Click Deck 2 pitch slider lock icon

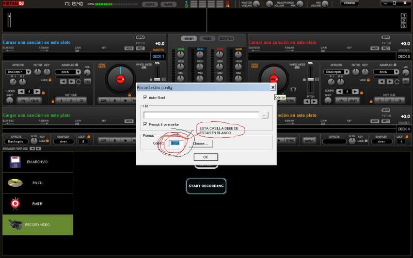tap(304, 79)
